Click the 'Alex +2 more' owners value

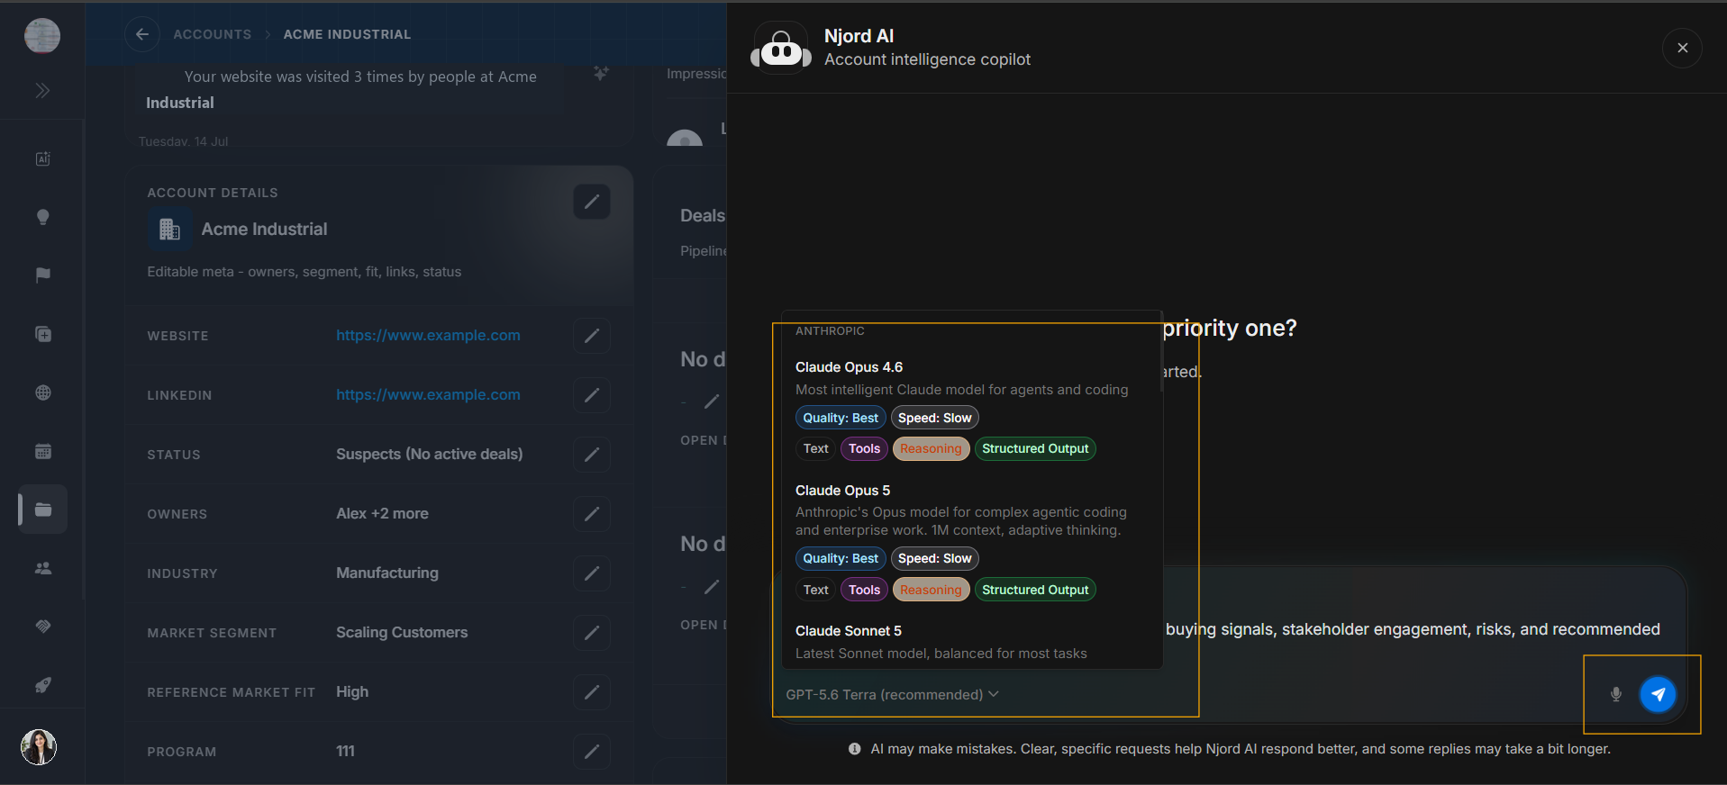coord(382,513)
